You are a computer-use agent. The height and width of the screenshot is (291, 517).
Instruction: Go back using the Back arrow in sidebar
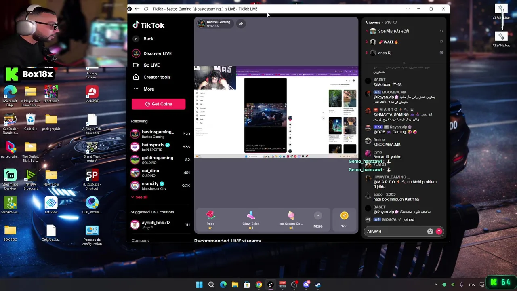coord(136,39)
